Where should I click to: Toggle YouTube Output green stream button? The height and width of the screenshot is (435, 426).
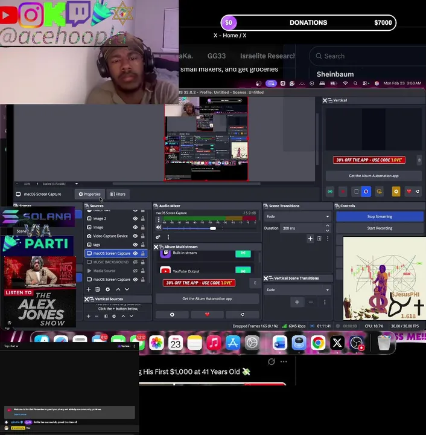click(243, 270)
